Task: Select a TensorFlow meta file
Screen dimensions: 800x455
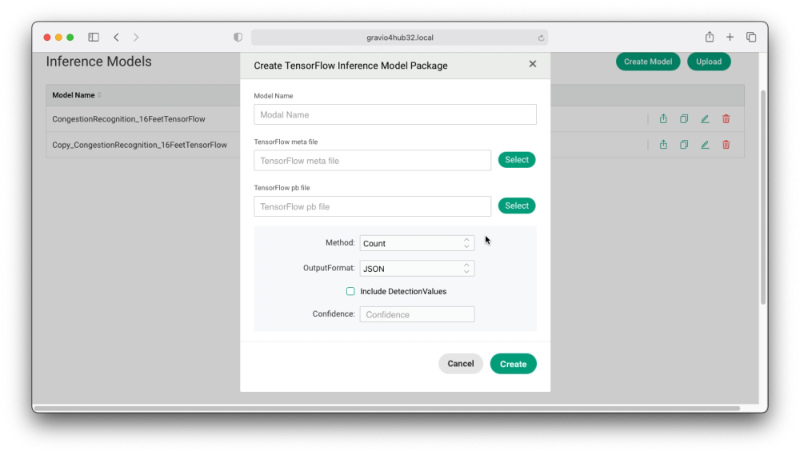Action: 517,160
